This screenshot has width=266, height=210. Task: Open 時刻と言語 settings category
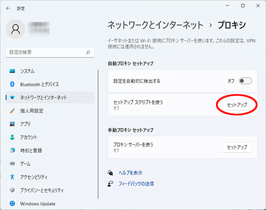(50, 150)
